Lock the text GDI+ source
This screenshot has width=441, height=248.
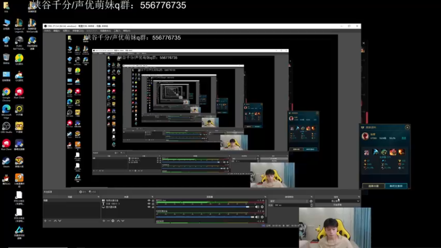(153, 203)
